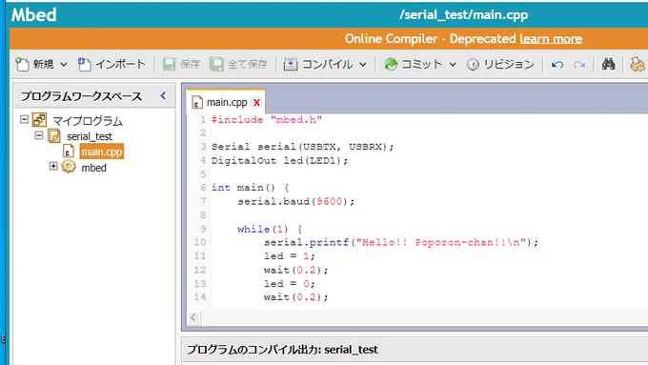Open the コンパイル dropdown arrow
The height and width of the screenshot is (365, 648).
pos(363,65)
